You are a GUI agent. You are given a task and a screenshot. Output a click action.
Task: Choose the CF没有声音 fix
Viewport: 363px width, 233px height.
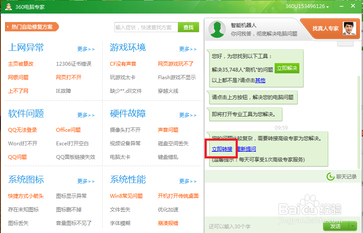123,64
